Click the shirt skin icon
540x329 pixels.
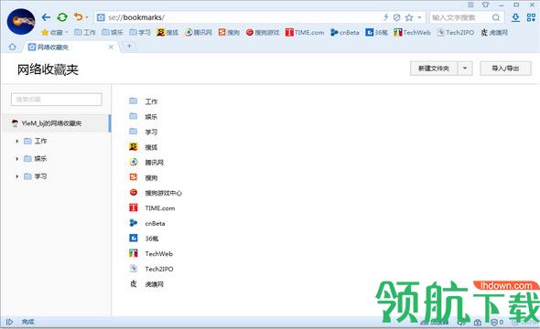(486, 5)
